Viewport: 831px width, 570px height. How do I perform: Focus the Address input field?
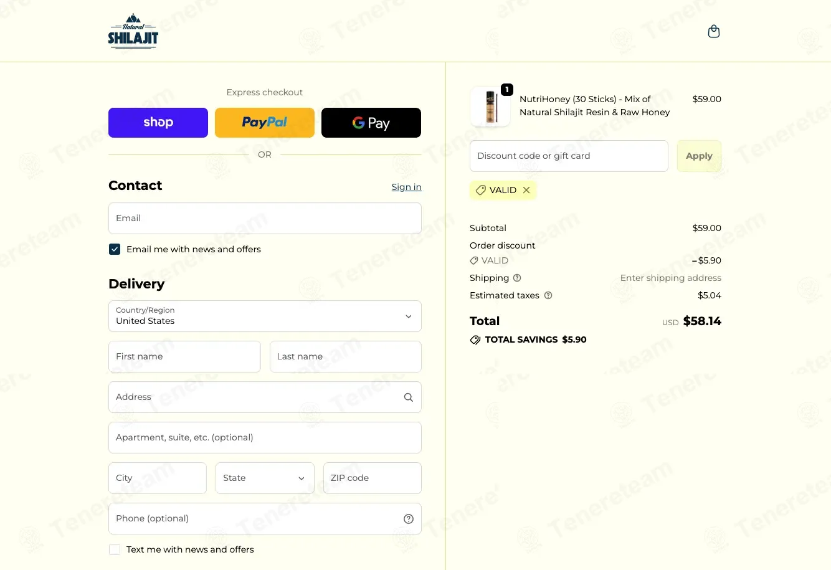(265, 397)
